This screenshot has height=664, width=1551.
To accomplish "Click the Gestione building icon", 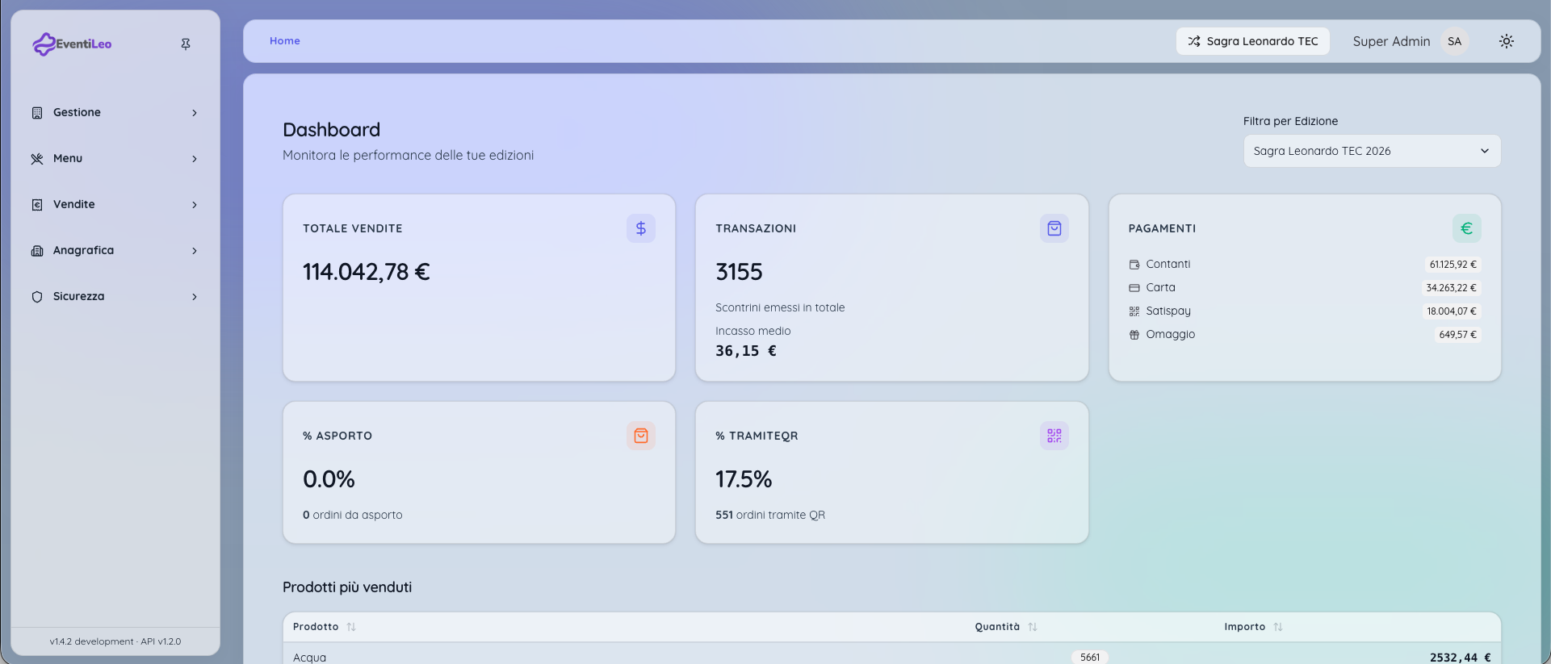I will pyautogui.click(x=37, y=113).
